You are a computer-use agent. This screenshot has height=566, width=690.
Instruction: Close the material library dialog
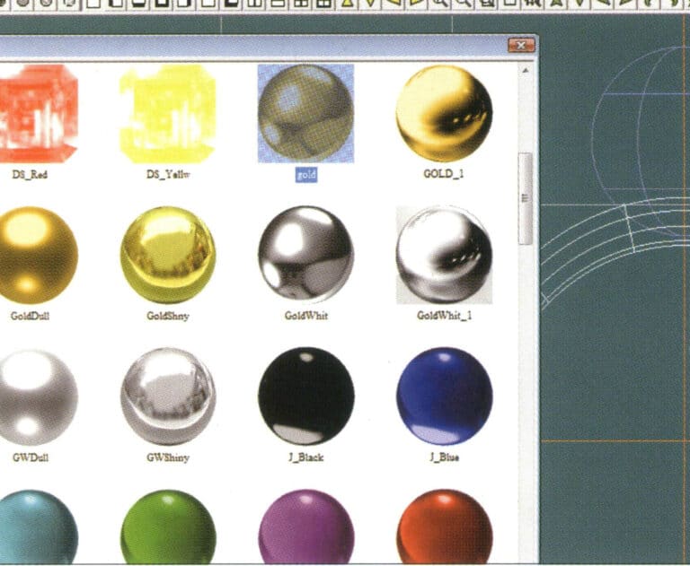[x=521, y=45]
